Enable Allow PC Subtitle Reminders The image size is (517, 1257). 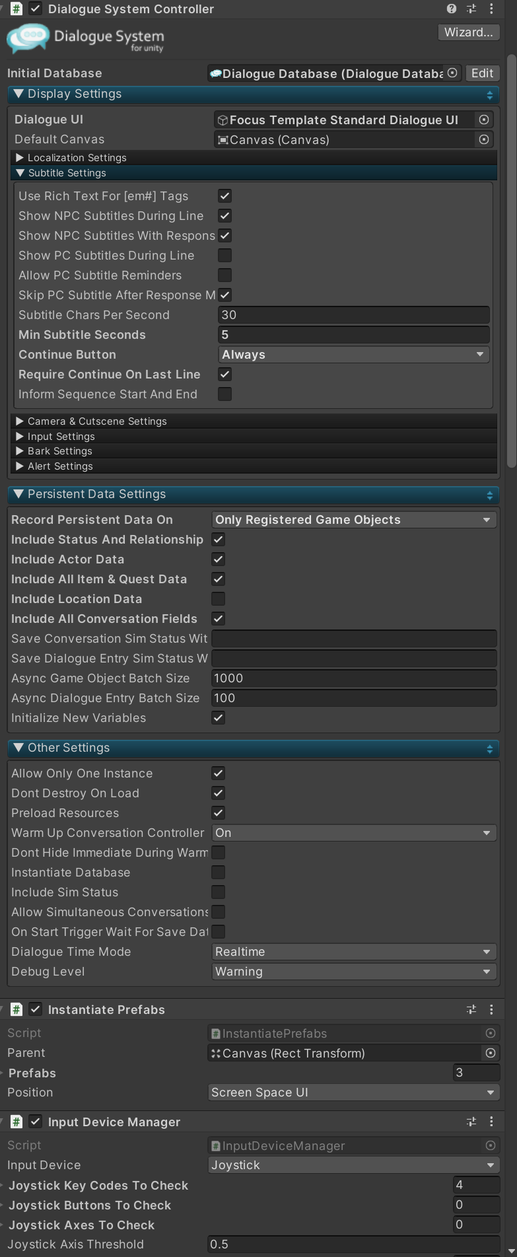coord(224,275)
